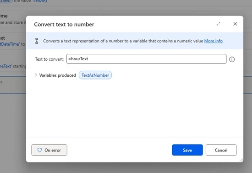Screen dimensions: 252x173
Task: Click the 'Variables produced' label
Action: (58, 75)
